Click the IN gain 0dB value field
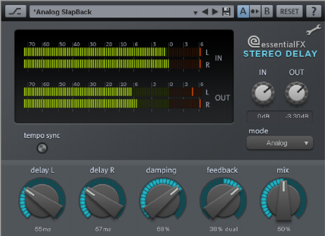Image resolution: width=325 pixels, height=236 pixels. point(263,116)
